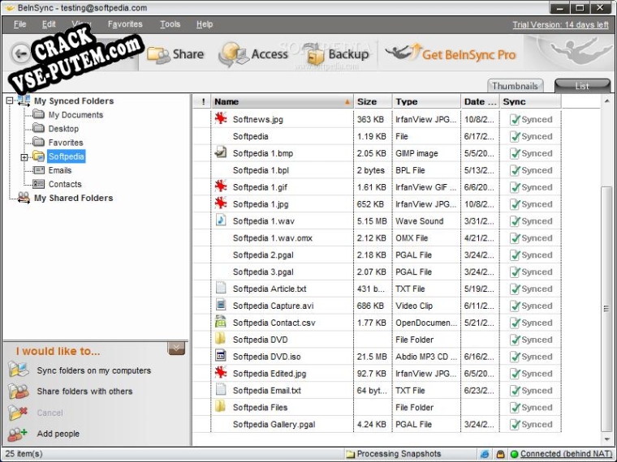Click Get BeInSync Pro link
The image size is (617, 462).
[x=450, y=54]
